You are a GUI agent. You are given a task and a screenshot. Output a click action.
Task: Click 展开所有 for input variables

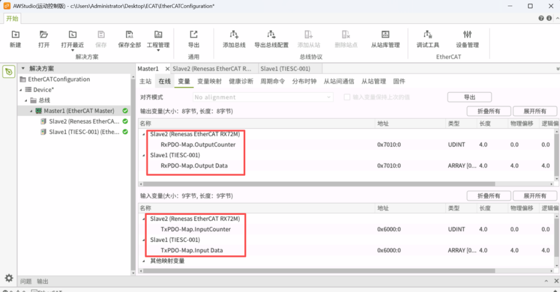tap(535, 196)
